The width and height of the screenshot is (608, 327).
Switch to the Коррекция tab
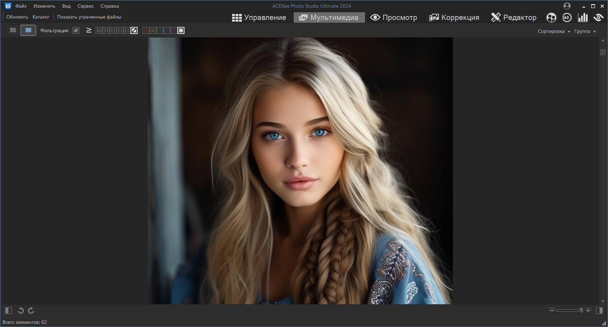tap(454, 17)
